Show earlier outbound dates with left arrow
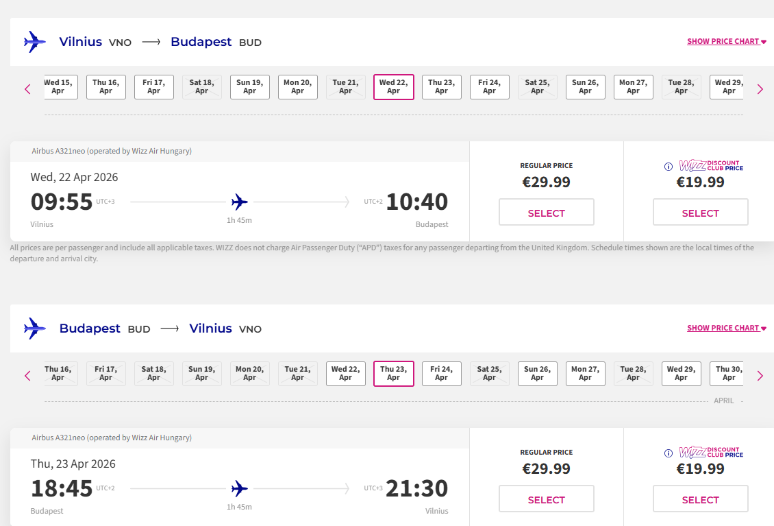774x526 pixels. click(28, 89)
